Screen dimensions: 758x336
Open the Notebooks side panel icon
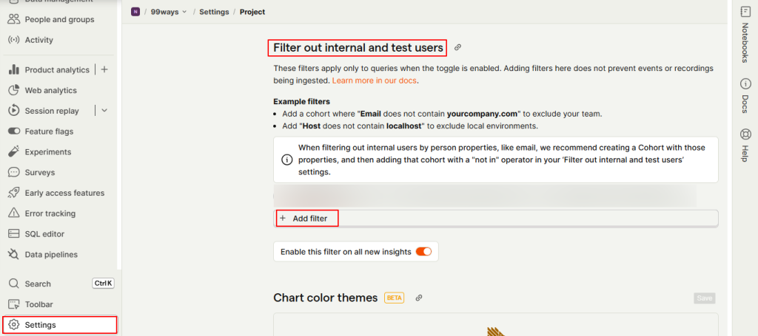point(745,13)
